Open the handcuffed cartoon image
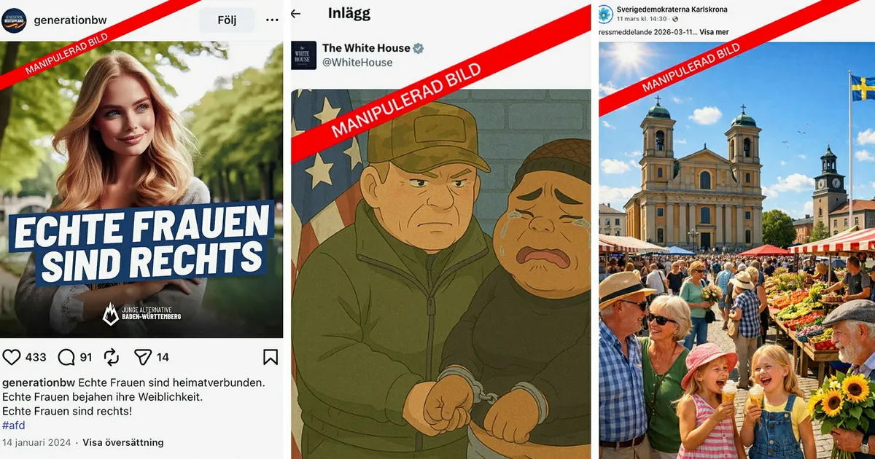Viewport: 875px width, 459px height. pos(441,273)
